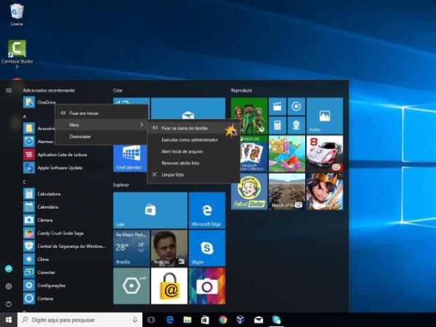Image resolution: width=436 pixels, height=327 pixels.
Task: Open the Skype tile
Action: [207, 248]
